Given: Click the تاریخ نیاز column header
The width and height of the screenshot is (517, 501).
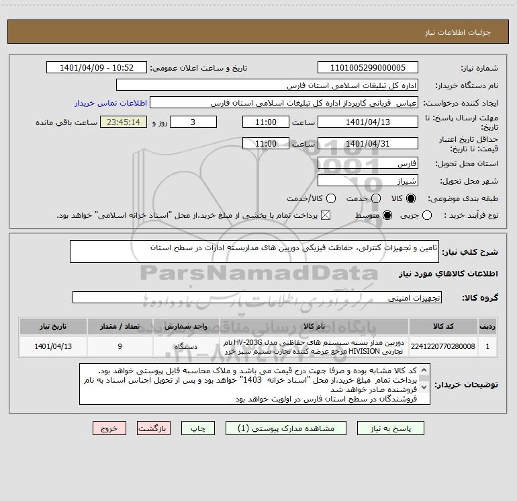Looking at the screenshot, I should [x=53, y=326].
